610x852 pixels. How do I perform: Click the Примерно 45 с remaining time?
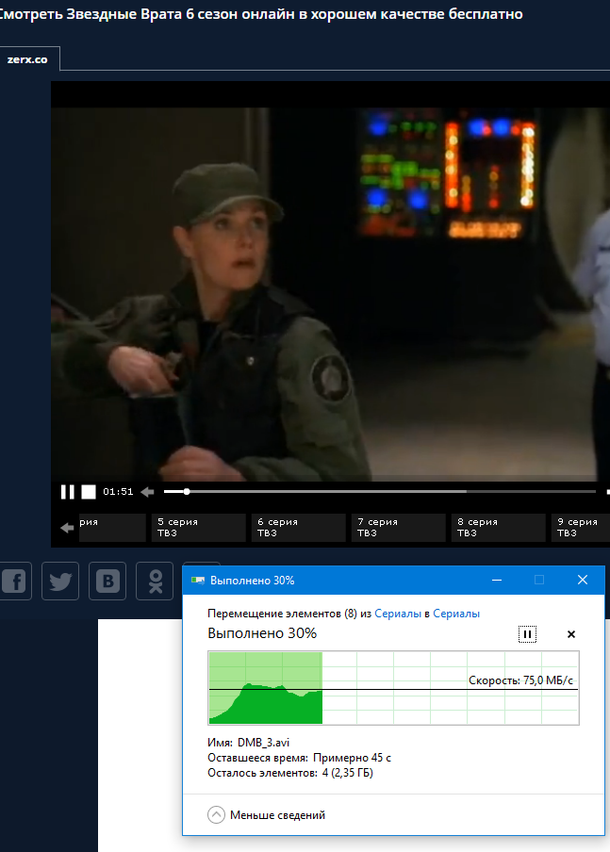(352, 758)
